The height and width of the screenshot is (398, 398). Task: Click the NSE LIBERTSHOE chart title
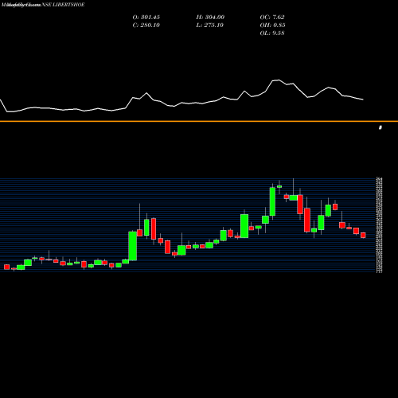click(x=63, y=5)
